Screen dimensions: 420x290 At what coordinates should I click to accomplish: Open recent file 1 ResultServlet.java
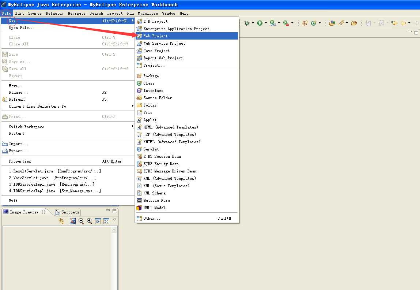click(68, 171)
